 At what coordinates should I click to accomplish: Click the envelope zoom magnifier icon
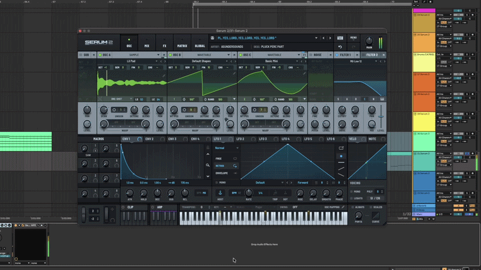point(207,166)
